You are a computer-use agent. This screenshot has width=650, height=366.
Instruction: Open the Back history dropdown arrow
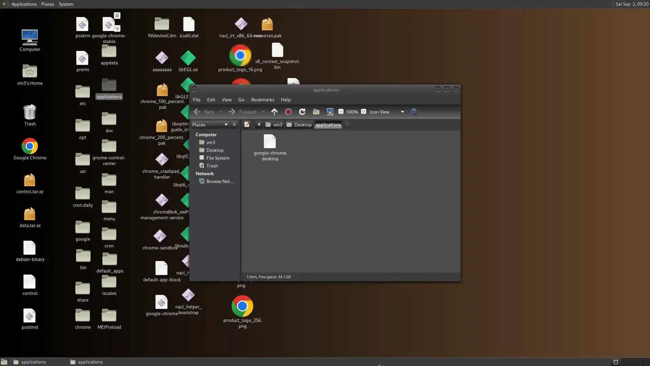(x=221, y=112)
